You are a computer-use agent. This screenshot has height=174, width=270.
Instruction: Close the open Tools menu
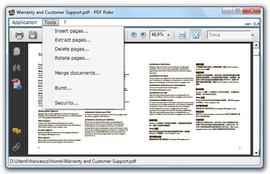tap(50, 22)
